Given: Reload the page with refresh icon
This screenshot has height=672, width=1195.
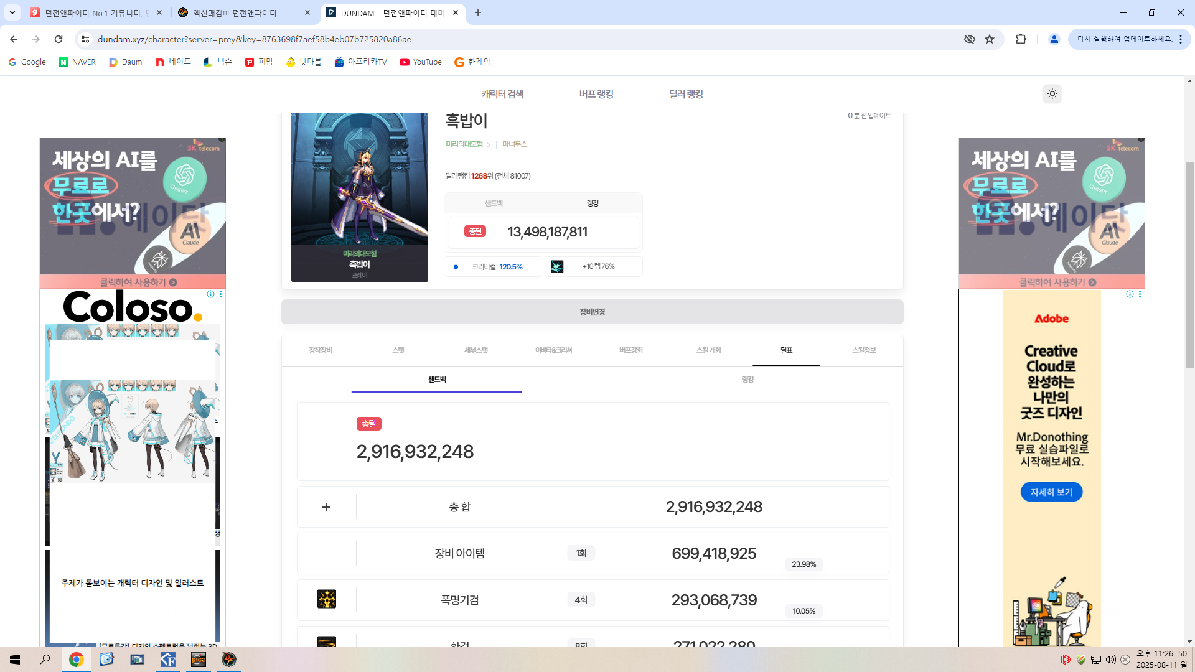Looking at the screenshot, I should pyautogui.click(x=59, y=39).
